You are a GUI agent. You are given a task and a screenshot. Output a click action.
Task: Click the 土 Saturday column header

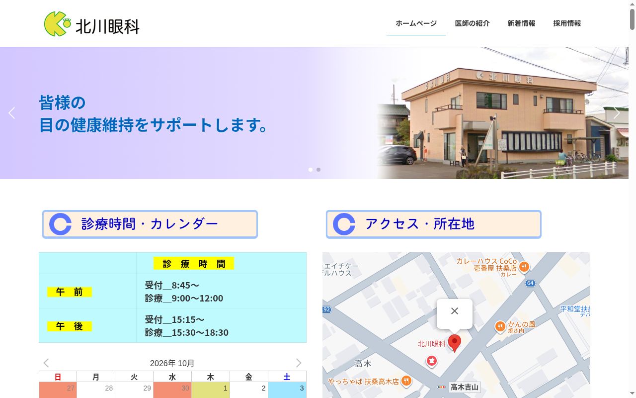[x=287, y=377]
